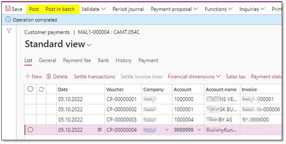Open the Financial dimensions menu
Image resolution: width=286 pixels, height=144 pixels.
194,76
